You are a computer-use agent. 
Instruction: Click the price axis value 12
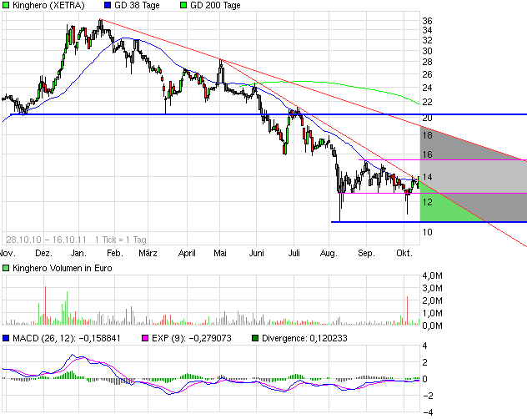click(x=427, y=202)
